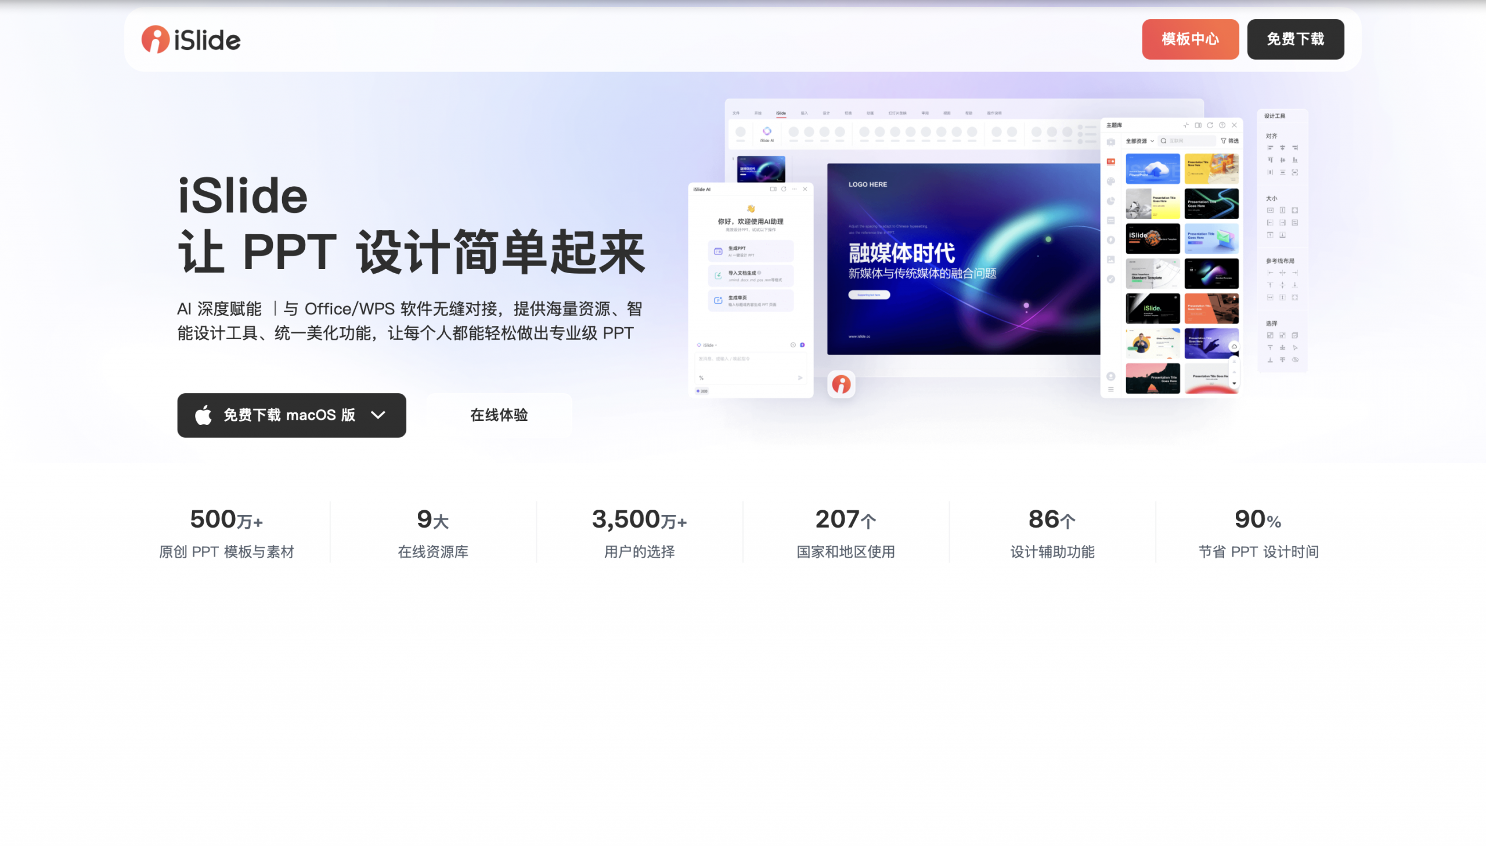The height and width of the screenshot is (846, 1486).
Task: Open the 全部资源 resource dropdown
Action: click(x=1139, y=141)
